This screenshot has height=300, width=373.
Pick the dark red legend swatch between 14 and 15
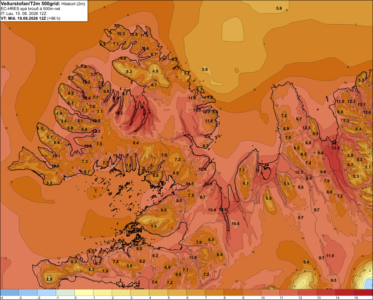pyautogui.click(x=345, y=293)
